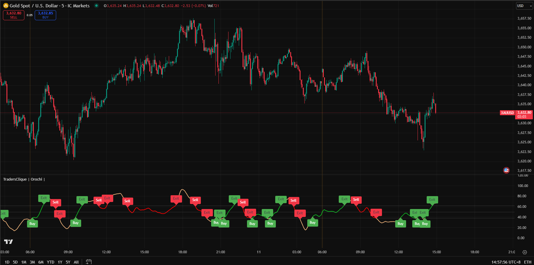Click the TradersClique Orochi indicator title
Screen dimensions: 534x265
[x=23, y=179]
